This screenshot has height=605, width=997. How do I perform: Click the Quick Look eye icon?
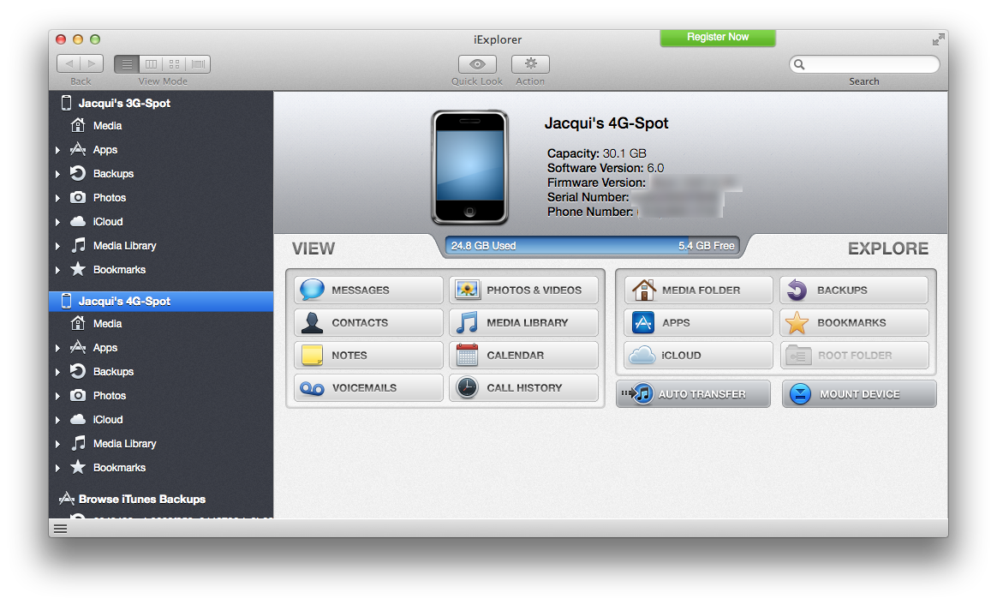point(478,64)
